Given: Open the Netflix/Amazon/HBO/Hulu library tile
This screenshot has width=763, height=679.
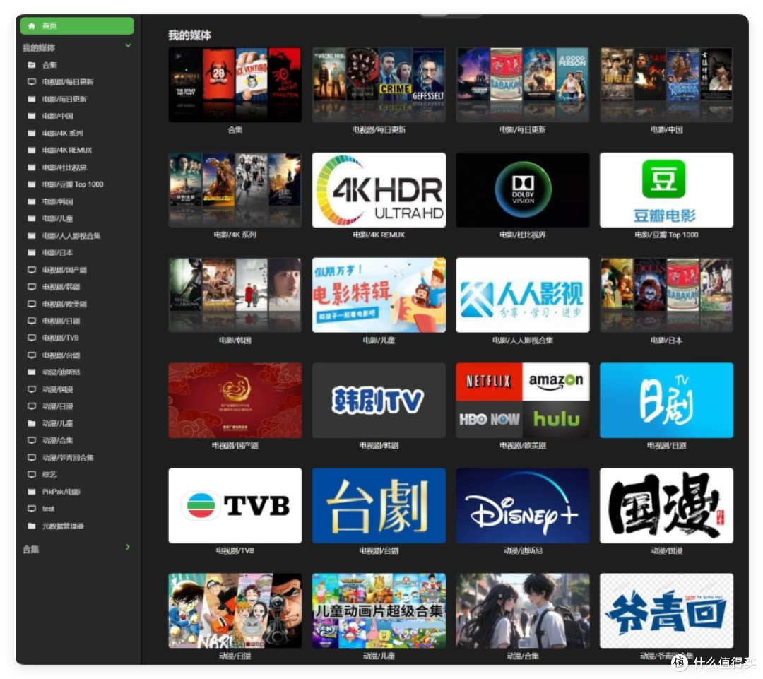Looking at the screenshot, I should point(523,400).
